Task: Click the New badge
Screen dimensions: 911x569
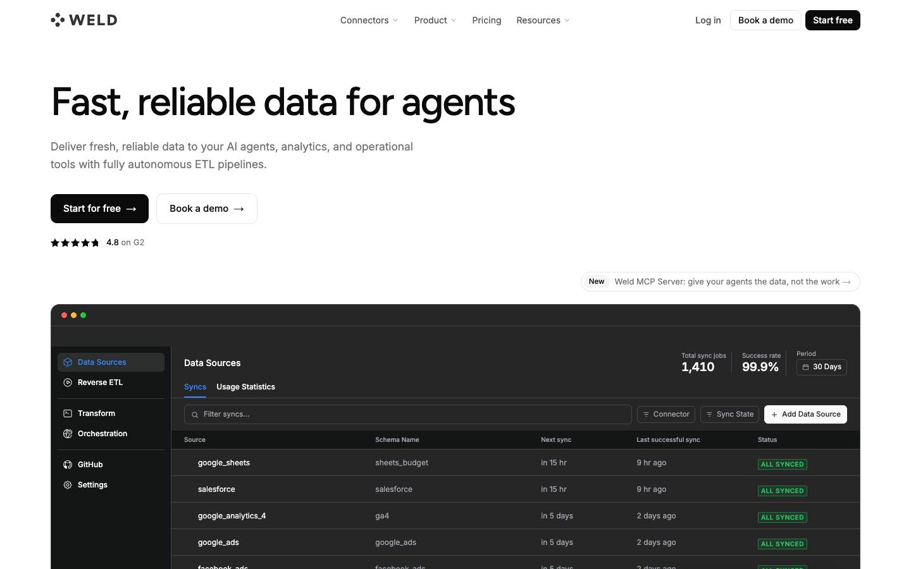Action: pos(597,281)
